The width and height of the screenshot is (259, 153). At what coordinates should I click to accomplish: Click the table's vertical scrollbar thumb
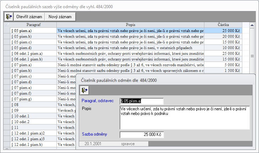pyautogui.click(x=252, y=56)
